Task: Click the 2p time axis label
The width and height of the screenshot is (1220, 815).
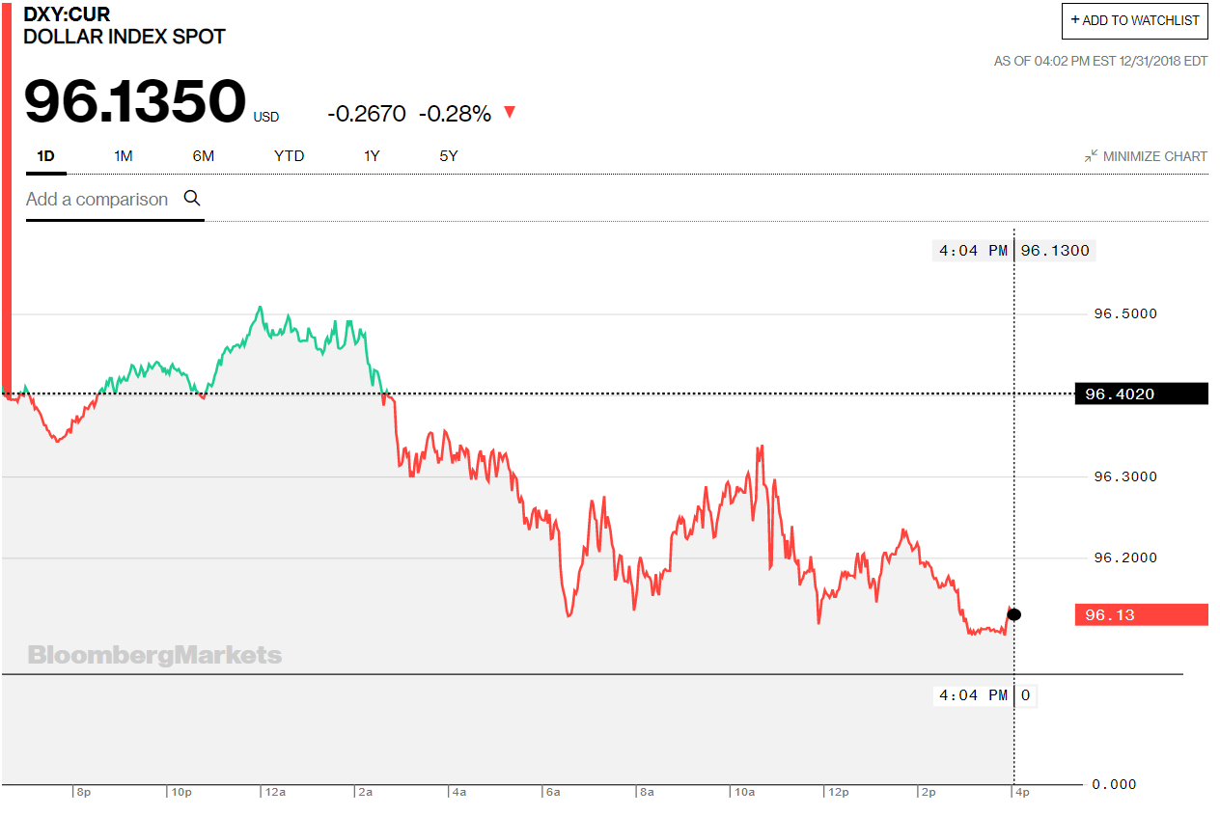Action: click(x=929, y=792)
